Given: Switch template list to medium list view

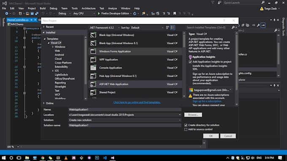Looking at the screenshot, I should click(173, 27).
